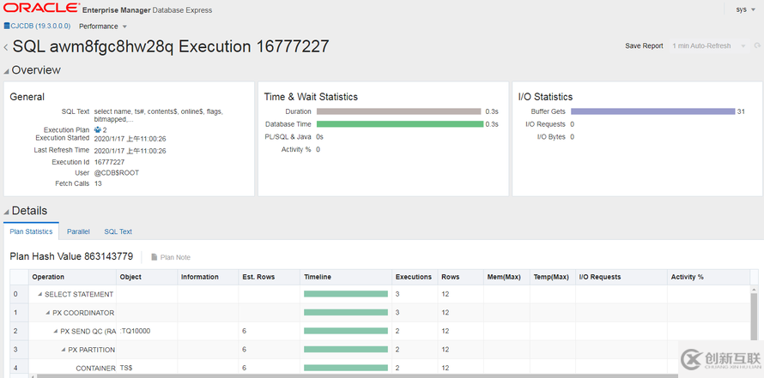764x378 pixels.
Task: Collapse the SELECT STATEMENT tree node
Action: pos(39,294)
